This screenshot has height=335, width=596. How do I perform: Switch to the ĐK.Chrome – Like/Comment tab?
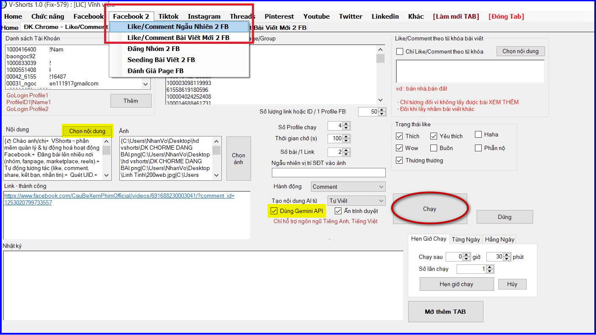(65, 27)
